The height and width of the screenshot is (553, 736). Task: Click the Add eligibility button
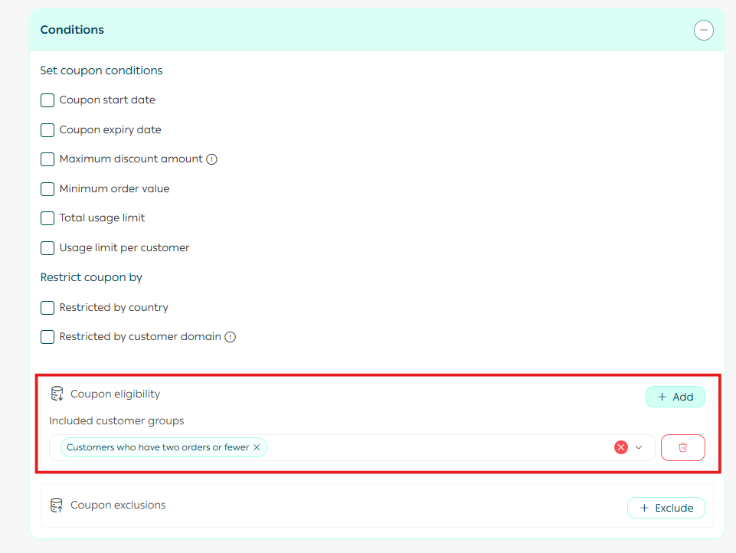[675, 397]
